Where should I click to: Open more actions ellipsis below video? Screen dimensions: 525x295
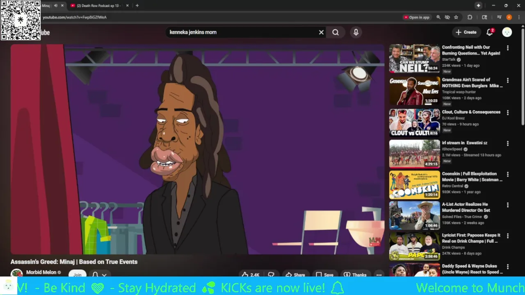379,275
